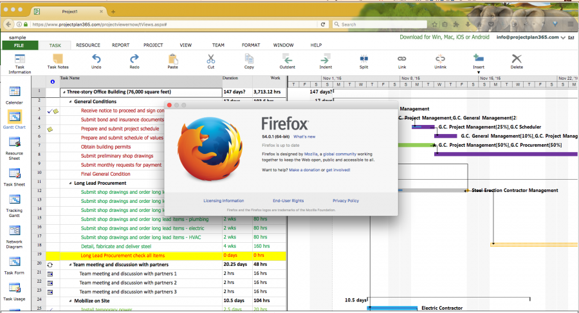Indent the selected task
This screenshot has height=313, width=579.
(x=326, y=61)
